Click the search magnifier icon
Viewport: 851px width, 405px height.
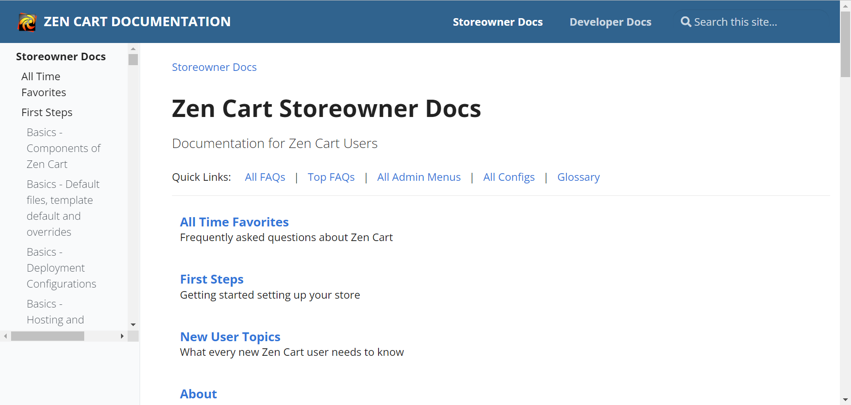pos(685,21)
